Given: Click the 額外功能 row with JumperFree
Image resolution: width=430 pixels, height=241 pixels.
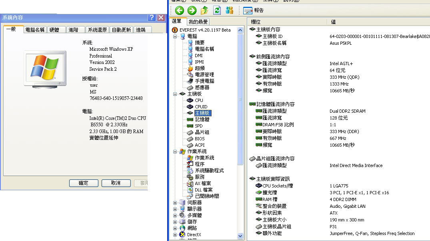Looking at the screenshot, I should (339, 233).
